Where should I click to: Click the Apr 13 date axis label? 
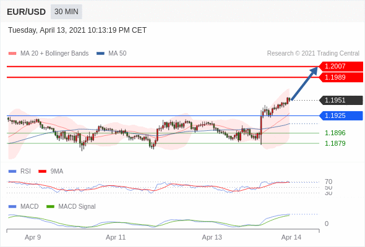click(212, 238)
